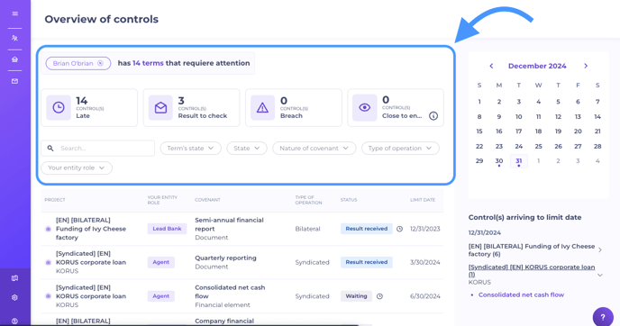Click the 12/31/2023 limit date
Image resolution: width=620 pixels, height=326 pixels.
pos(424,229)
